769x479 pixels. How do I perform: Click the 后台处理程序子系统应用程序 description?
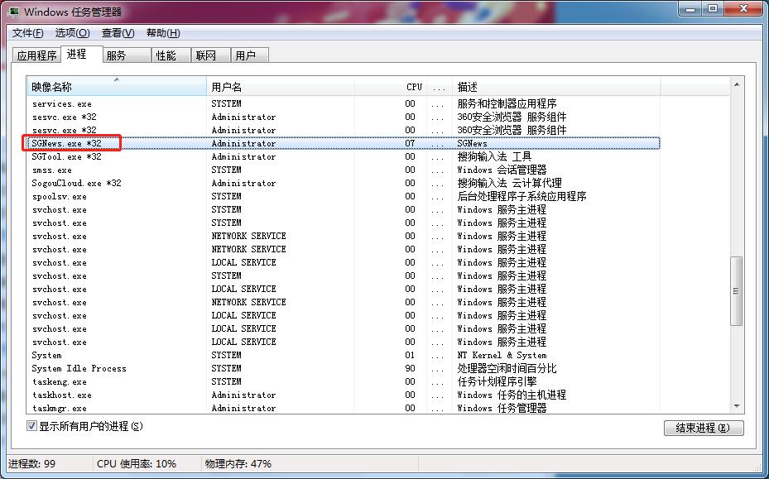(x=521, y=196)
